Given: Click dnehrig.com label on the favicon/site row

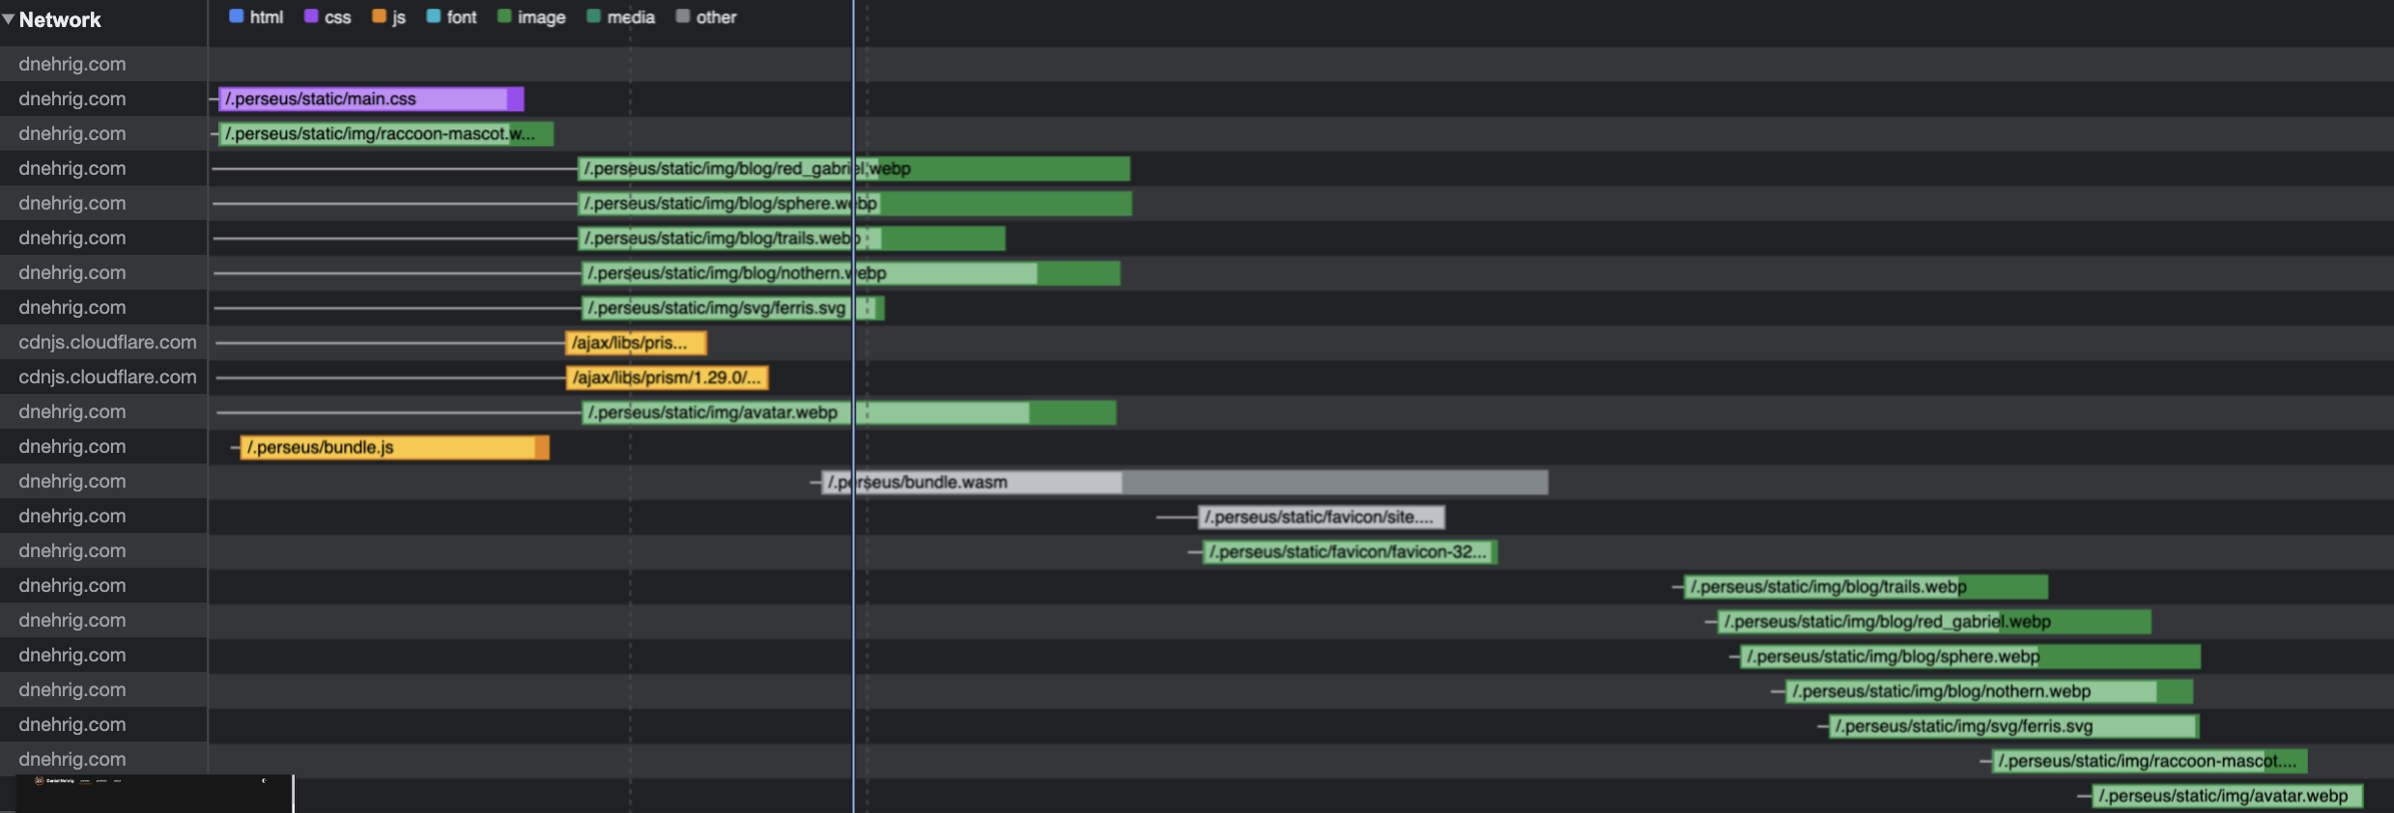Looking at the screenshot, I should (x=72, y=517).
